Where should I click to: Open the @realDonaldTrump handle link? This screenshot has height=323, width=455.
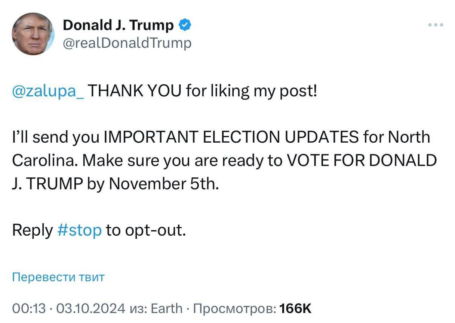127,43
